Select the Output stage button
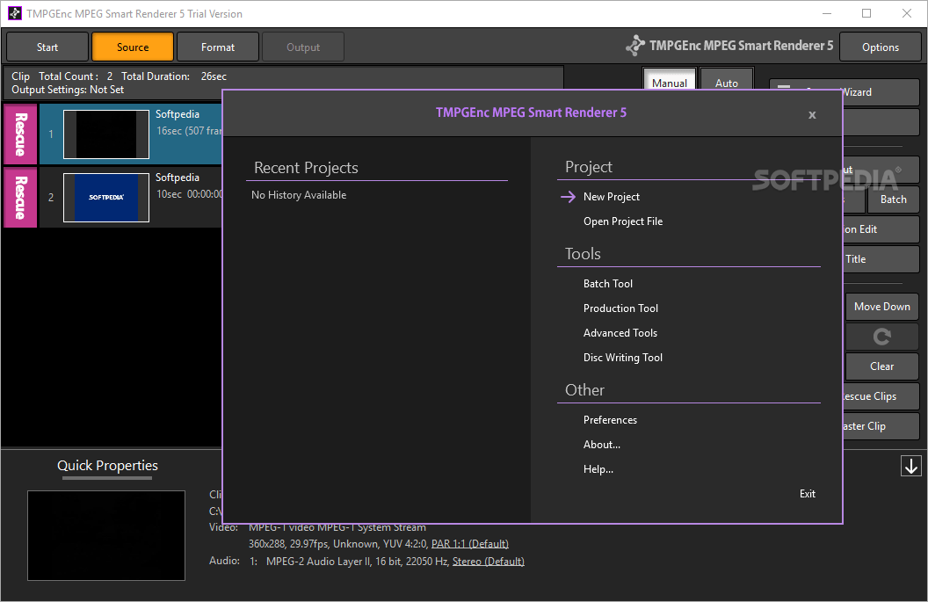The height and width of the screenshot is (602, 928). (303, 47)
